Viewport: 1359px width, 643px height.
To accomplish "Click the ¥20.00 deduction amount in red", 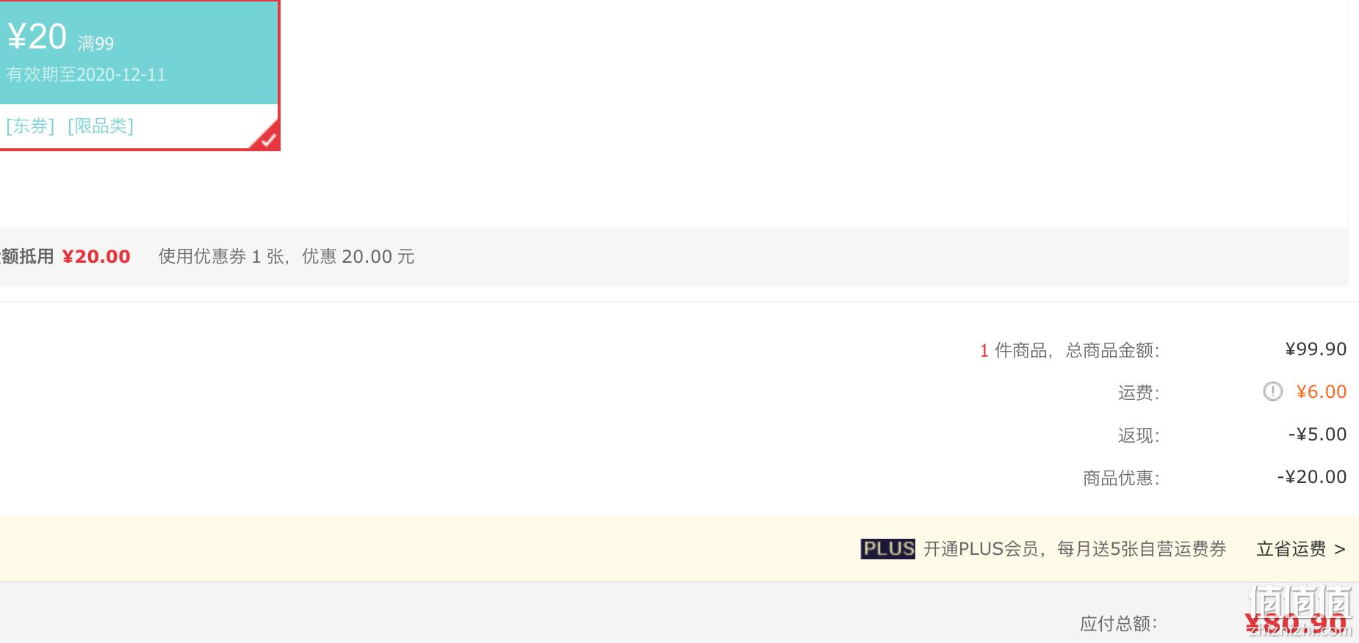I will coord(96,257).
